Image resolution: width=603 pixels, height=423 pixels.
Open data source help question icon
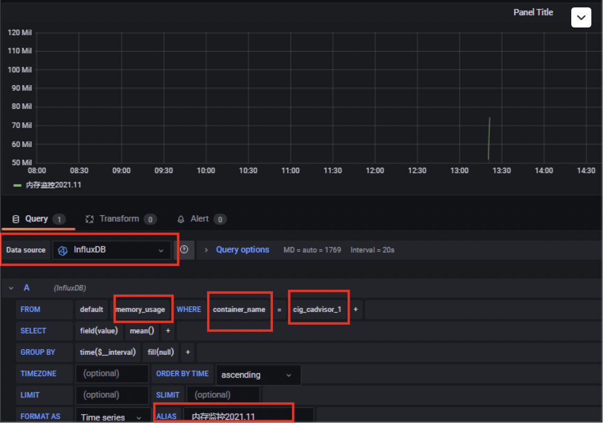point(184,250)
